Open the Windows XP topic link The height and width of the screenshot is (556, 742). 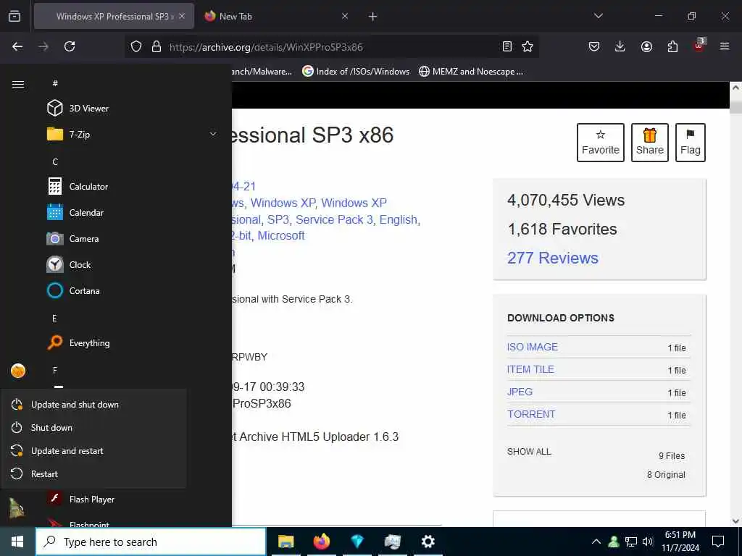(x=283, y=203)
